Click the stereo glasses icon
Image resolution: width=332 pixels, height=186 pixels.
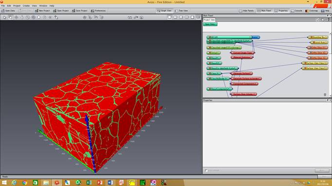[130, 17]
